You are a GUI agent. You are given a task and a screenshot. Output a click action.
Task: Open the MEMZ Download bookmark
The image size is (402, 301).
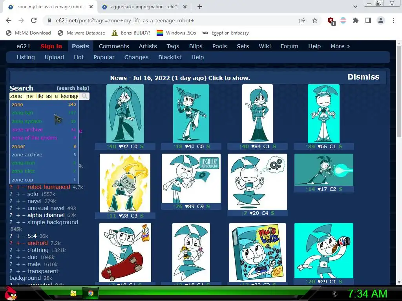28,33
